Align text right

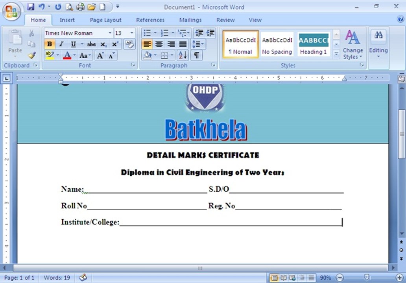point(171,44)
